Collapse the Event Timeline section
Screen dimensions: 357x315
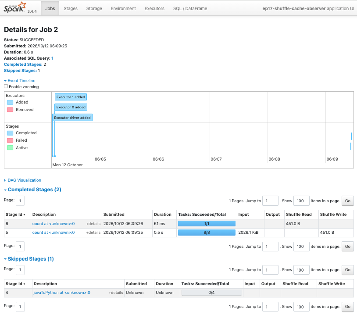[x=20, y=81]
